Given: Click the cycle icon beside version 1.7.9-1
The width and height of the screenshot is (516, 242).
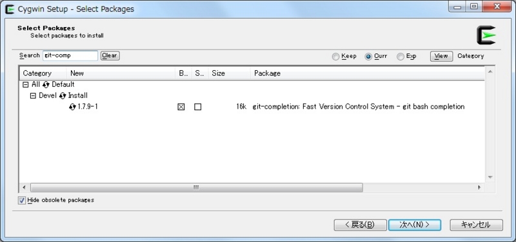Looking at the screenshot, I should click(x=72, y=107).
